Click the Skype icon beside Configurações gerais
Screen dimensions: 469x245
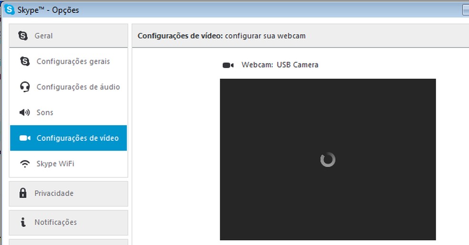25,61
